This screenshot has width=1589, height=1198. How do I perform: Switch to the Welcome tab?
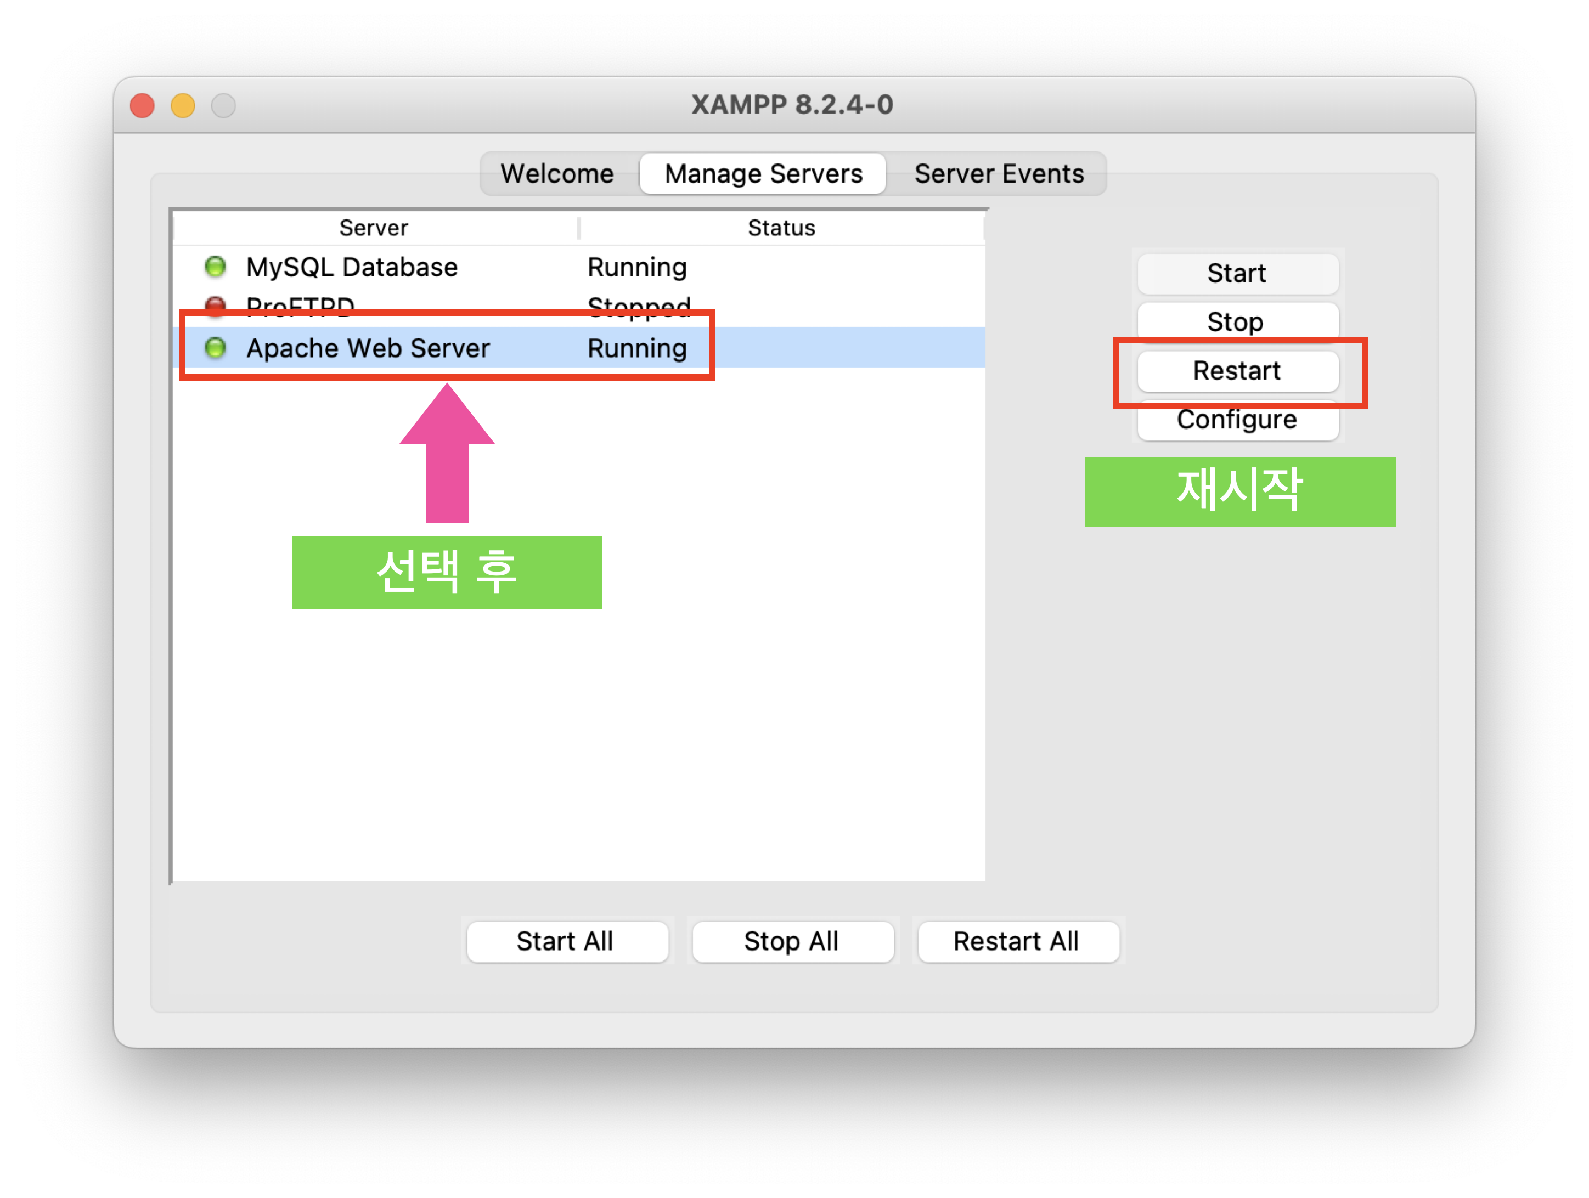click(x=557, y=174)
